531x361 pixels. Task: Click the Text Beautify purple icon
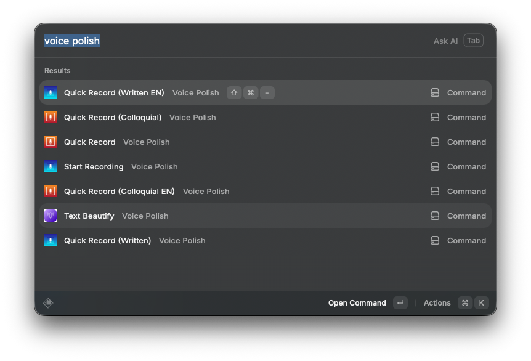click(51, 216)
